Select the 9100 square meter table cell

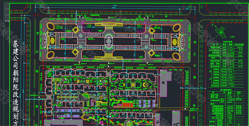[x=230, y=80]
